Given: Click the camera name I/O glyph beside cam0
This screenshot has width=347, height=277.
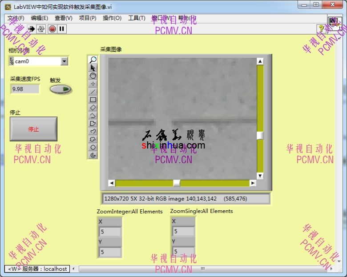Looking at the screenshot, I should pos(12,61).
